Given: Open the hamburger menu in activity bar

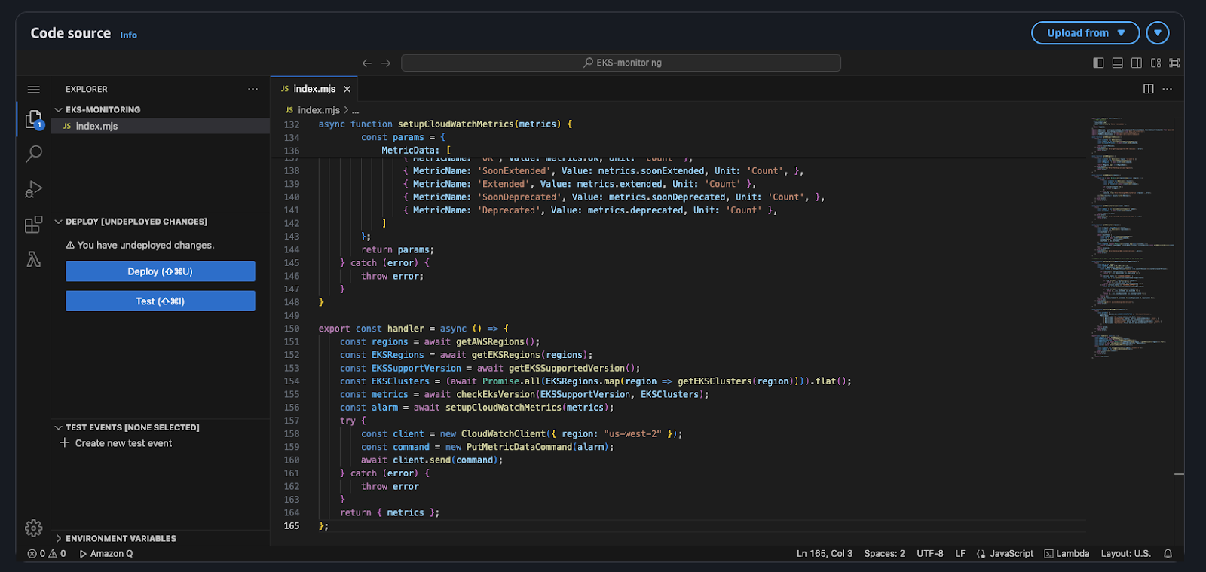Looking at the screenshot, I should [x=33, y=89].
